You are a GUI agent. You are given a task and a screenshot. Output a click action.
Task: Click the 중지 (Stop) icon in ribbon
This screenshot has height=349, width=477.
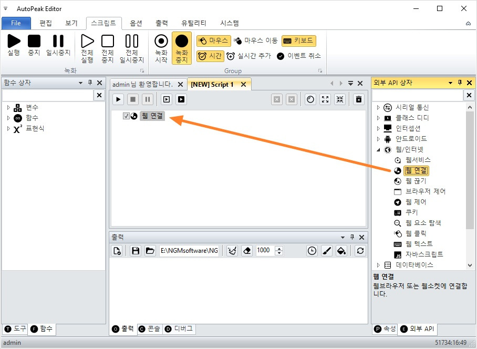tap(34, 41)
